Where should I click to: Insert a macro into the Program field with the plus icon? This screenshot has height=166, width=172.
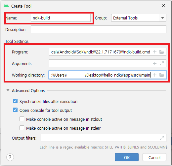[x=155, y=52]
